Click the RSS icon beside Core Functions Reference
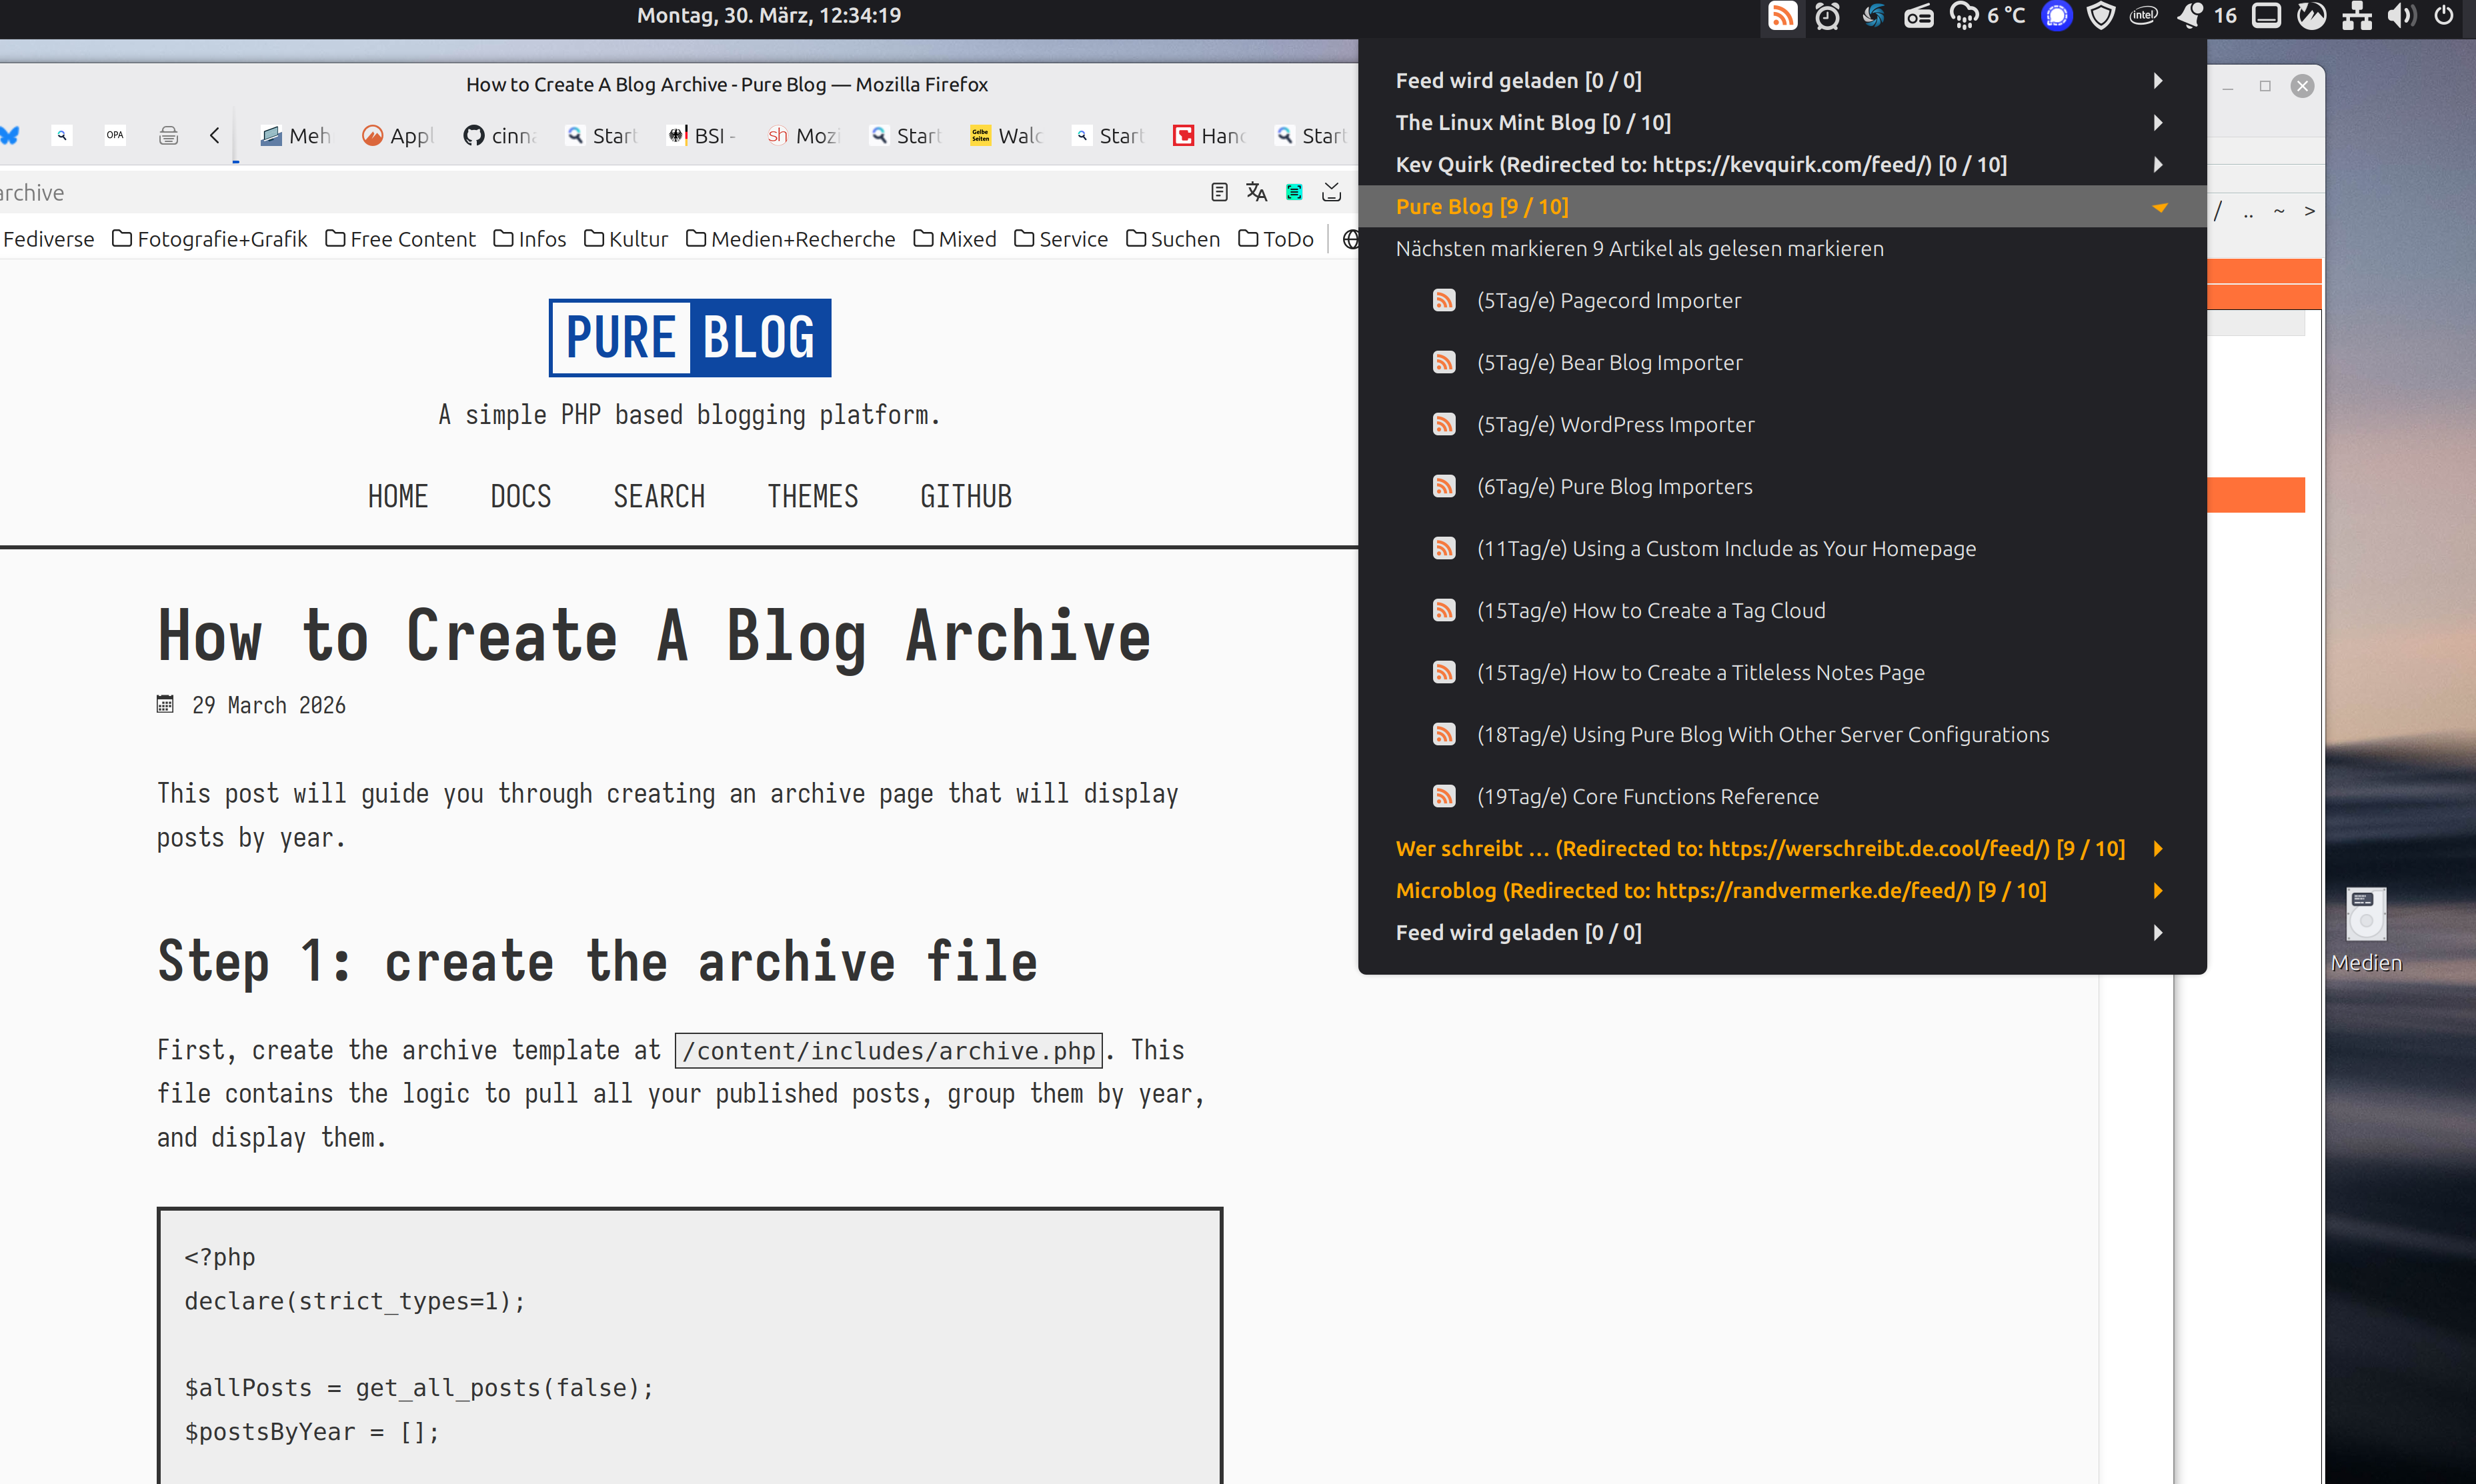 [1445, 796]
